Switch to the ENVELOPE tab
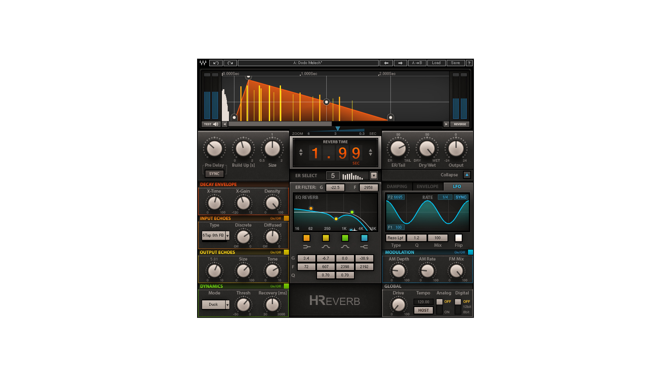This screenshot has width=671, height=377. click(428, 186)
